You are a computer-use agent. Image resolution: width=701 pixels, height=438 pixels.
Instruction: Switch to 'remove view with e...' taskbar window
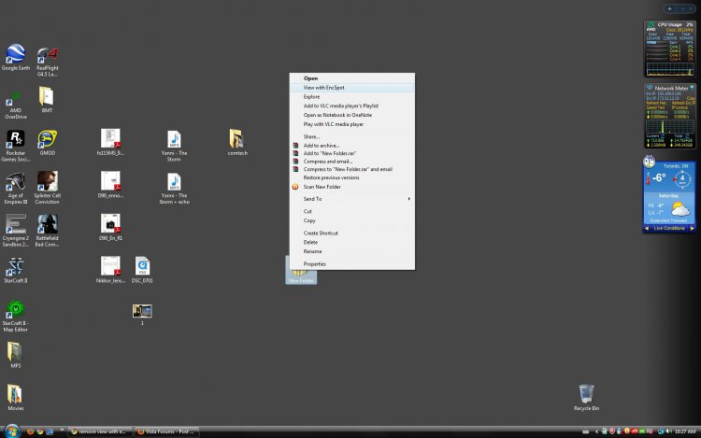click(101, 431)
